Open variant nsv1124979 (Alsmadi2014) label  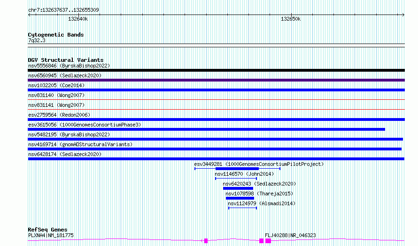point(262,203)
